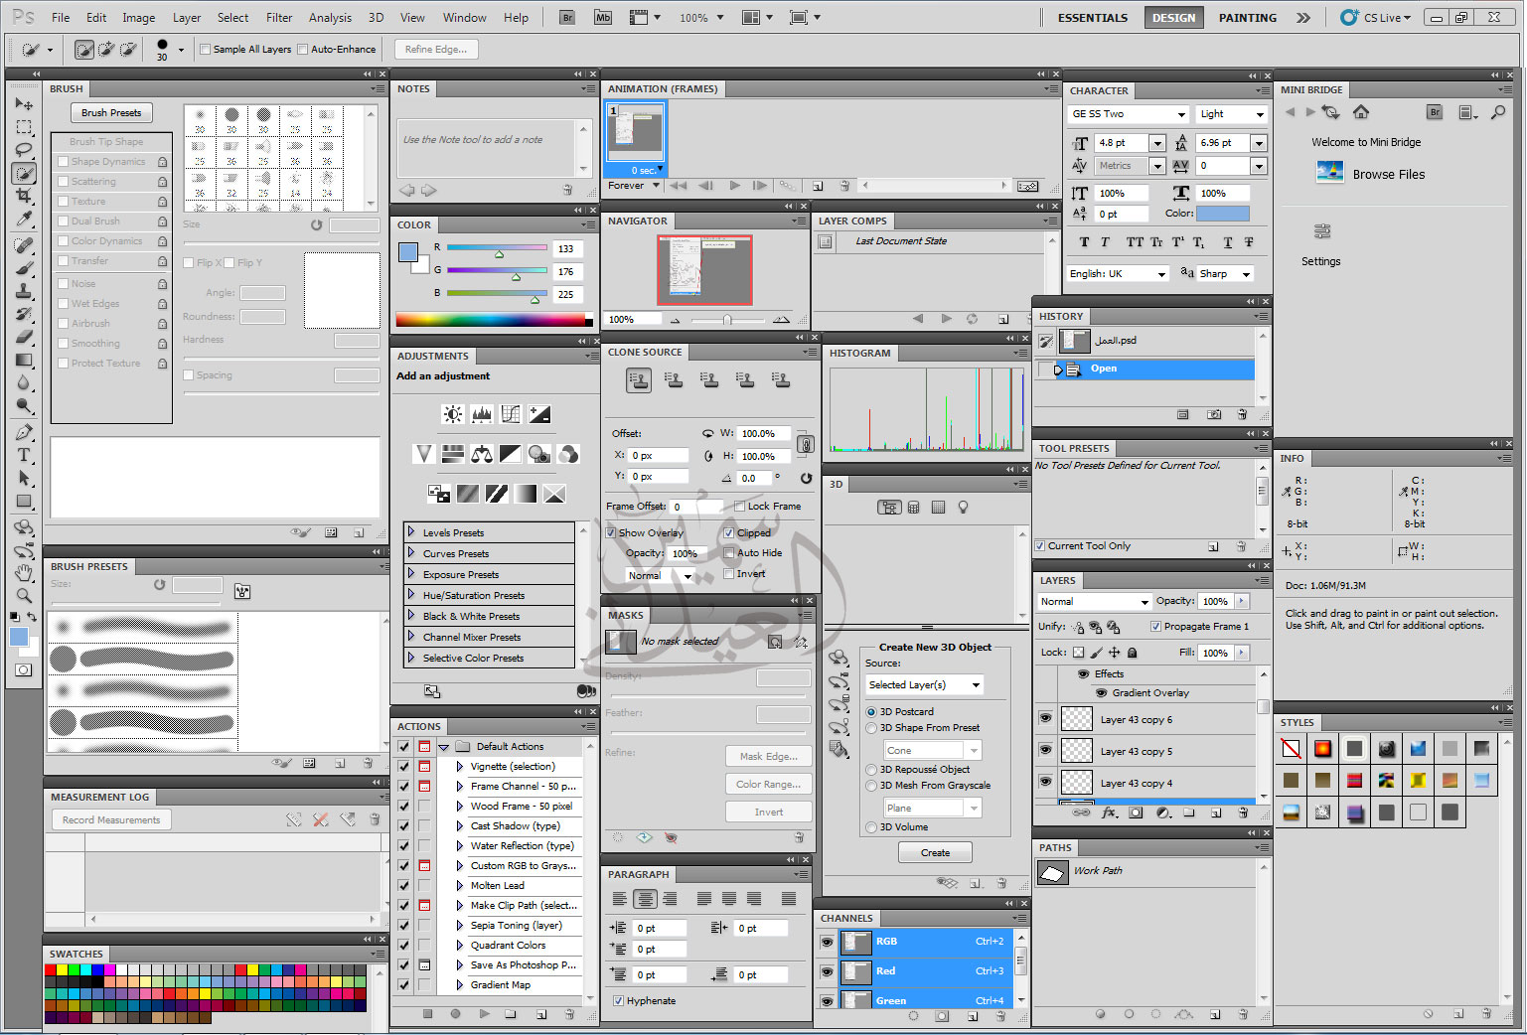
Task: Uncheck Current Tool Only
Action: coord(1040,546)
